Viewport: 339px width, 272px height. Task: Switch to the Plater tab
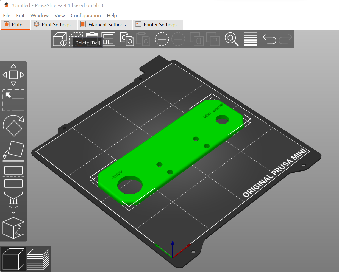coord(15,24)
